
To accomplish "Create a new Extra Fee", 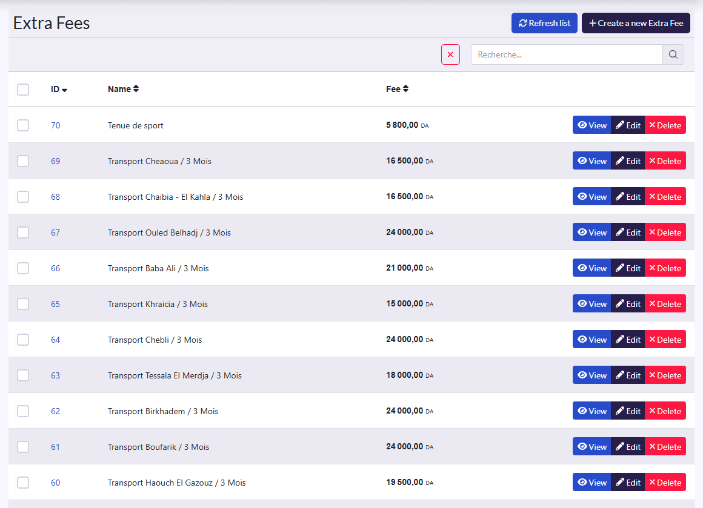I will (x=636, y=23).
